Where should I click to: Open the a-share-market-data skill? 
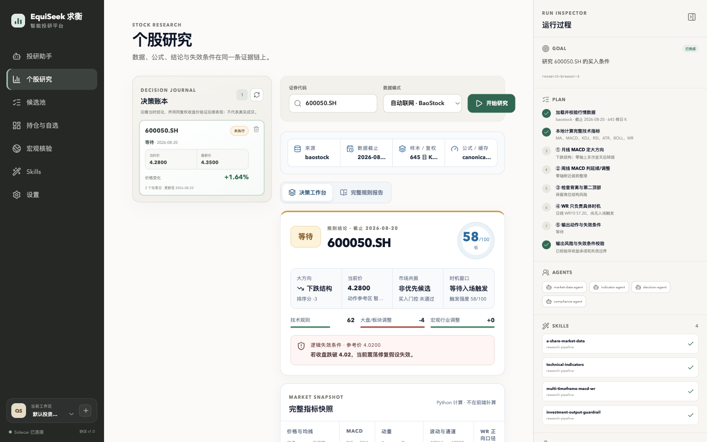click(620, 344)
